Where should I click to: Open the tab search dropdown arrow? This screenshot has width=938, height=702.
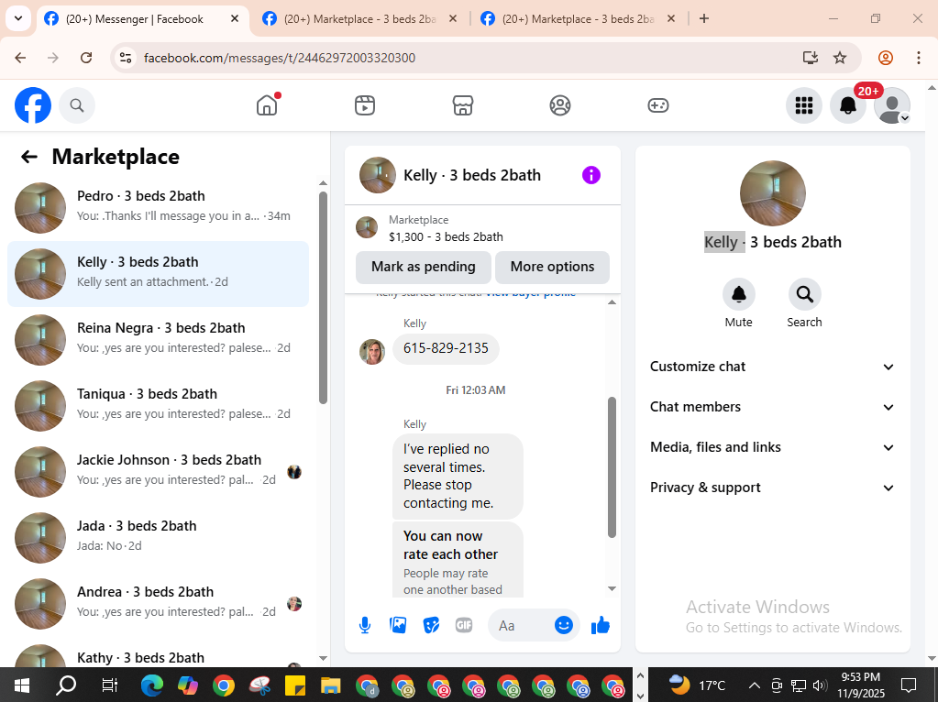(x=18, y=18)
